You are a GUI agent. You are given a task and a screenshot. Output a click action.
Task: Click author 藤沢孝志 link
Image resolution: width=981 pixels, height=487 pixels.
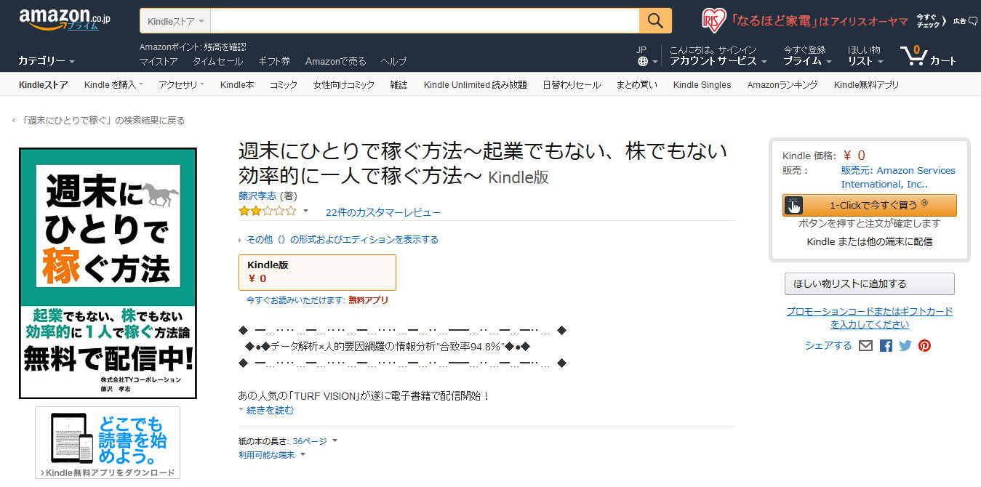coord(257,196)
